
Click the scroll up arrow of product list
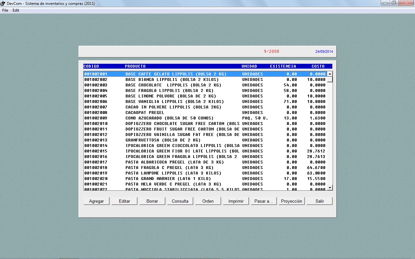click(330, 74)
